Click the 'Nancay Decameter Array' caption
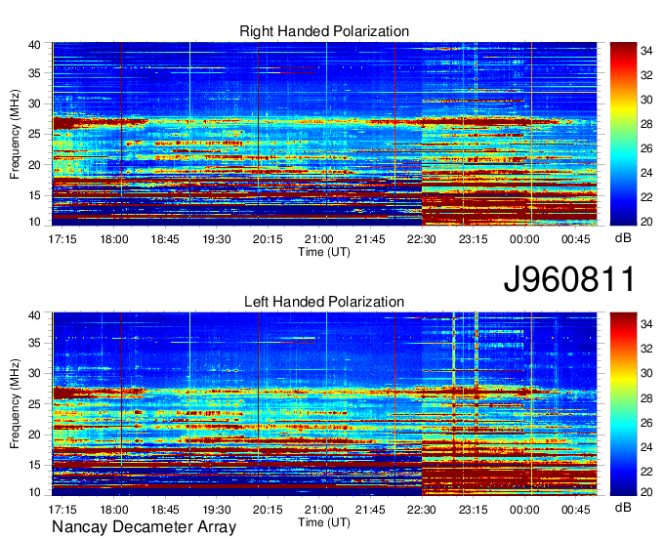 [x=144, y=526]
